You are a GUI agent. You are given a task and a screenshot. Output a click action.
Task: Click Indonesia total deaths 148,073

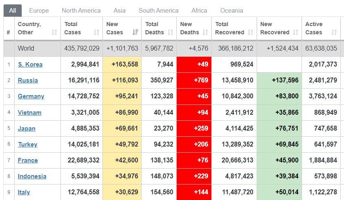[x=162, y=176]
